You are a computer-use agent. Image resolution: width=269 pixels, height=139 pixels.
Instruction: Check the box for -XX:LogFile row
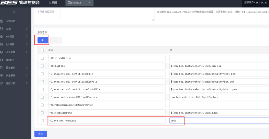pyautogui.click(x=42, y=66)
